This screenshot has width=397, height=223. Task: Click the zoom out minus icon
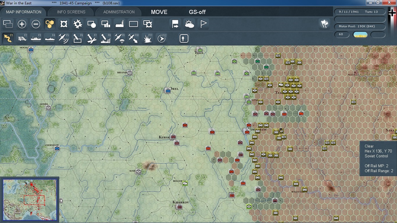click(x=36, y=24)
